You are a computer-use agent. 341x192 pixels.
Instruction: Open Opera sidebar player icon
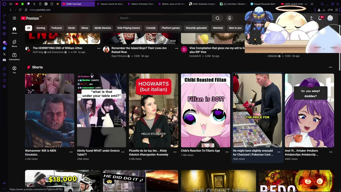(4, 69)
